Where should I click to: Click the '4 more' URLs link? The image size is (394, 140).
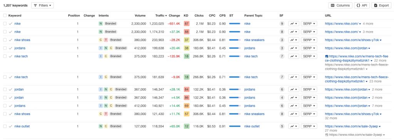pyautogui.click(x=368, y=24)
